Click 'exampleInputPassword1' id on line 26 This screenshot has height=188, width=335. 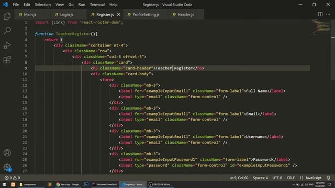click(x=264, y=166)
